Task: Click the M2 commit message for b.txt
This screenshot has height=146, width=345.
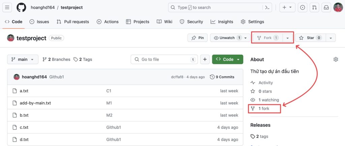Action: coord(109,115)
